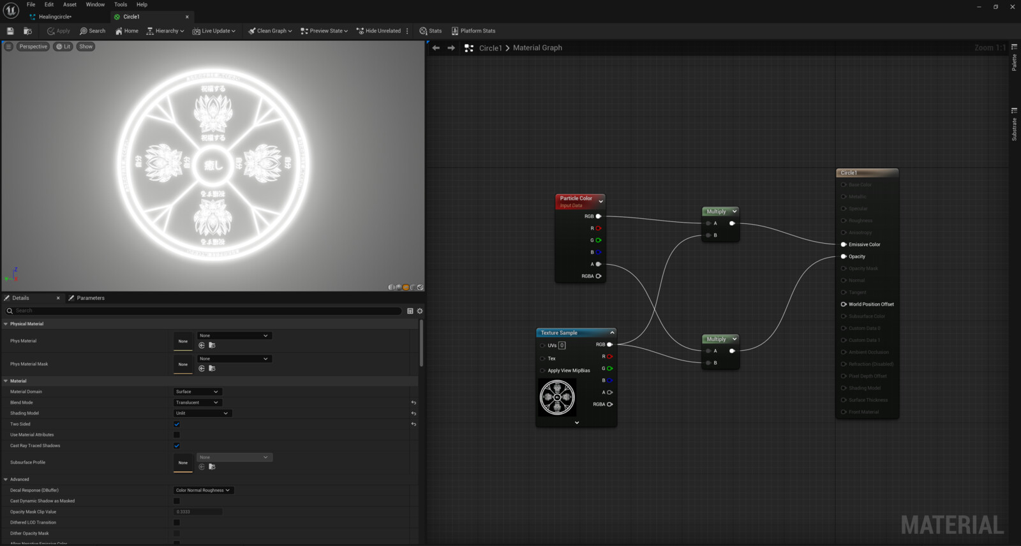Navigate forward in the Material Graph

tap(451, 48)
